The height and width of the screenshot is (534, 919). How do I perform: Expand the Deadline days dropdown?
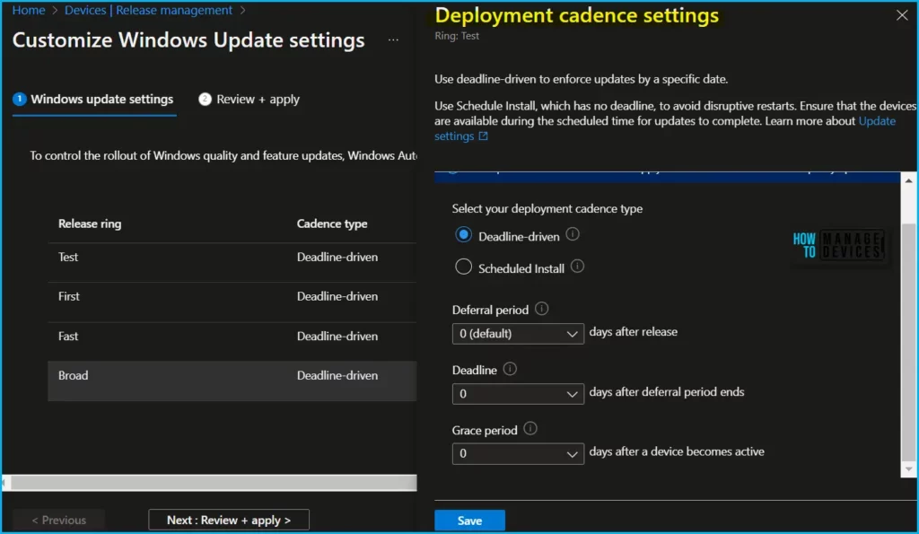[x=518, y=394]
